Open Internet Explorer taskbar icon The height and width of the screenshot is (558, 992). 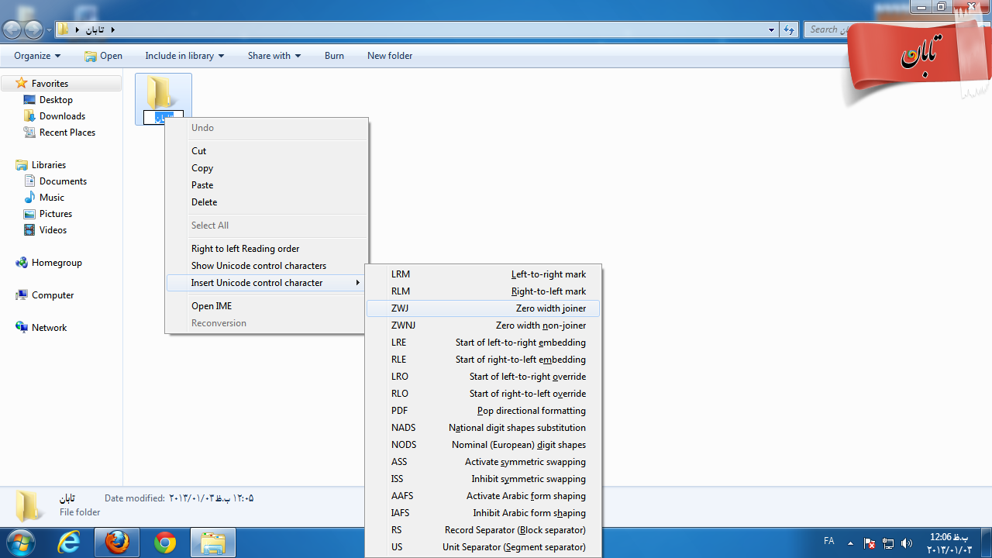[70, 542]
